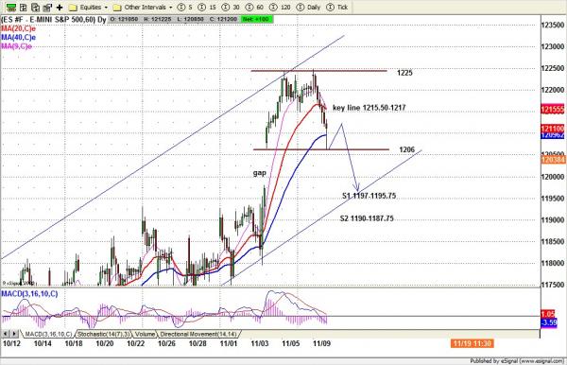Viewport: 567px width, 365px height.
Task: Click the 123500 price axis label
Action: (x=553, y=25)
